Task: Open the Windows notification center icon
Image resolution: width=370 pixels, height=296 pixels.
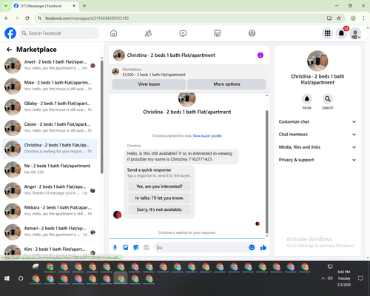Action: click(x=360, y=278)
